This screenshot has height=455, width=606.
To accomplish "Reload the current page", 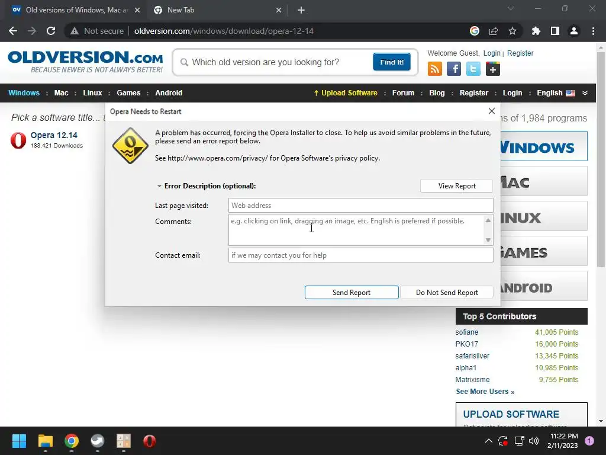I will click(x=51, y=31).
